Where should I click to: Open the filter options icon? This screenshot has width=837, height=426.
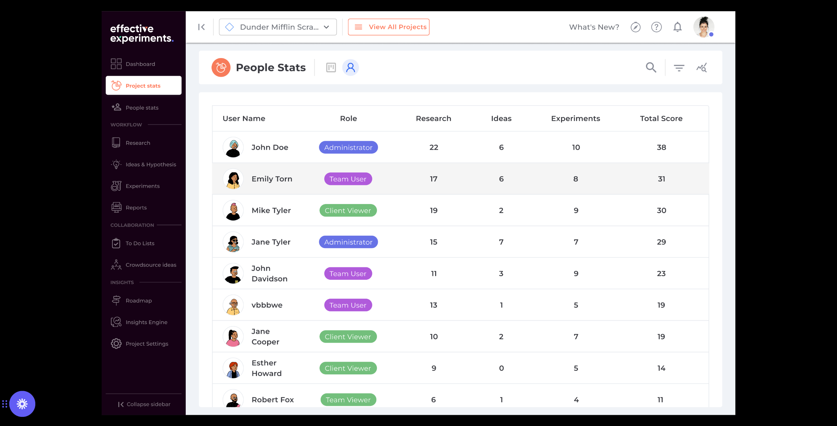click(x=679, y=68)
